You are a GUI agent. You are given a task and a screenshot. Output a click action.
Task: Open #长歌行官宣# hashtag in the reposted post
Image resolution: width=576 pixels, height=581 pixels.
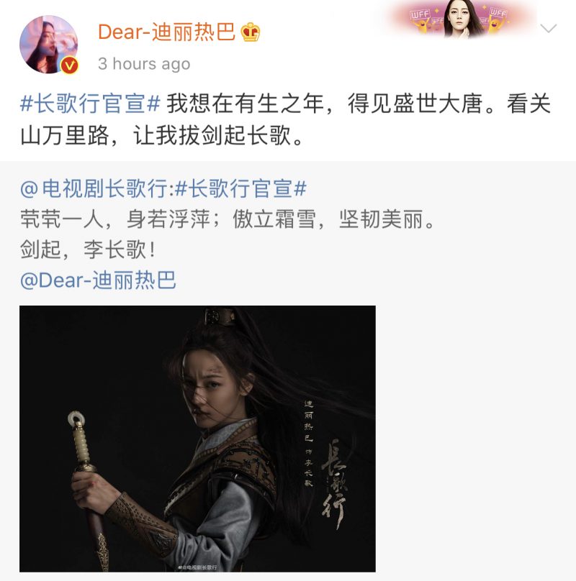[x=240, y=188]
